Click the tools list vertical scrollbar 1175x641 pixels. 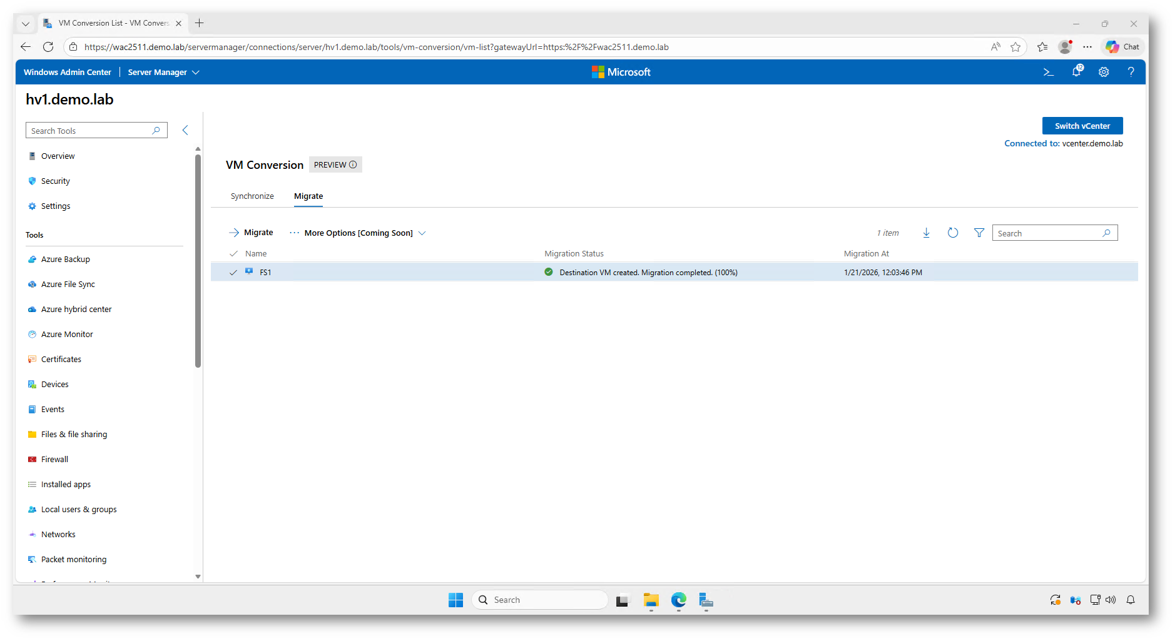click(198, 263)
